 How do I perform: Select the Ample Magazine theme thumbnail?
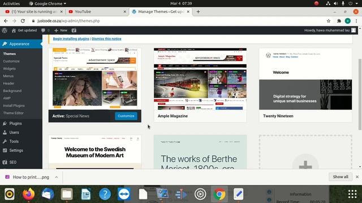[200, 79]
